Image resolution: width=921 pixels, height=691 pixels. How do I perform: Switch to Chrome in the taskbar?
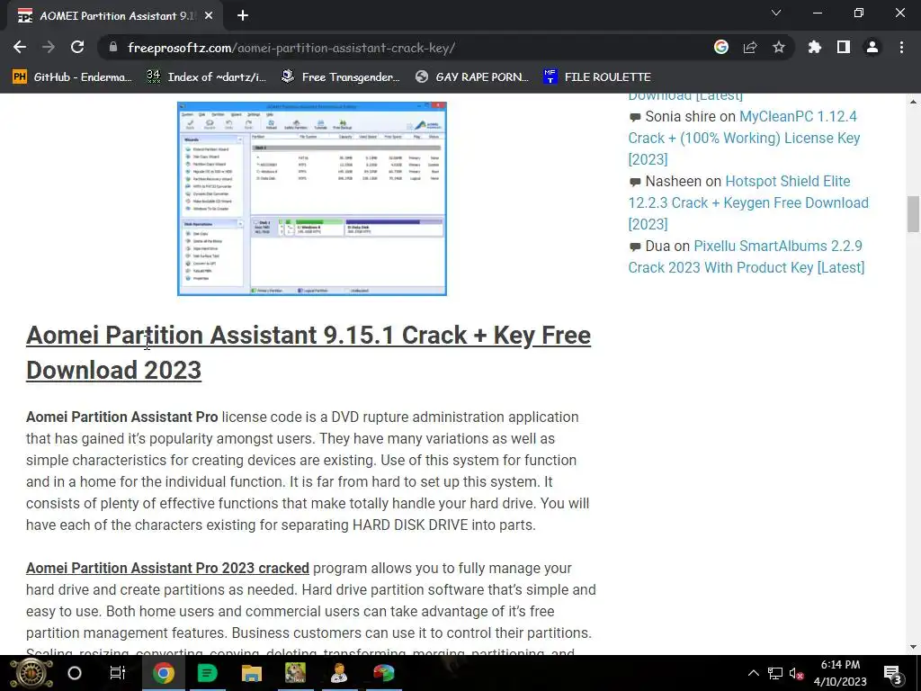(164, 673)
